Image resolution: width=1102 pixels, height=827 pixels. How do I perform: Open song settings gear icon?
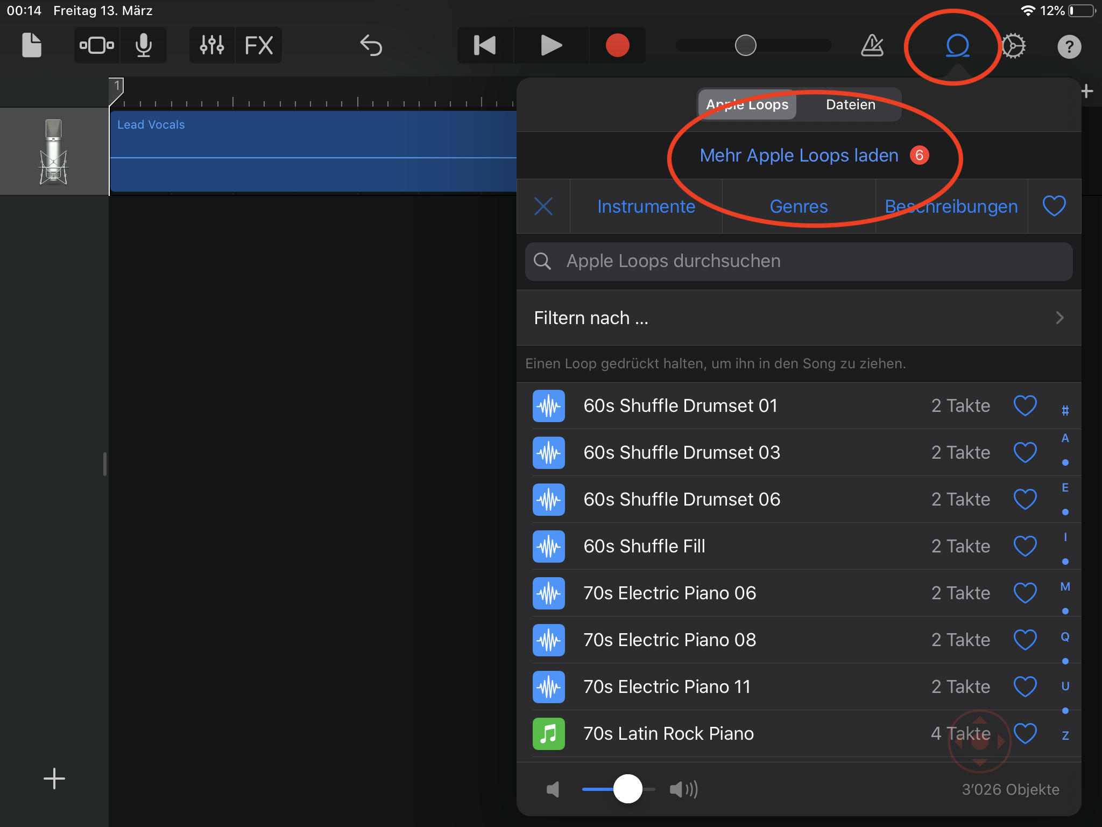(x=1014, y=45)
